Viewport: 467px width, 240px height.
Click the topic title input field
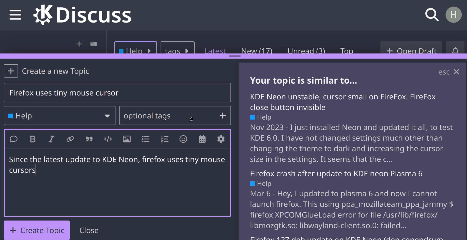tap(117, 93)
